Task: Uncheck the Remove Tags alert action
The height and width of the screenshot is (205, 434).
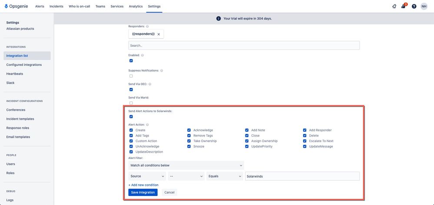Action: tap(189, 136)
